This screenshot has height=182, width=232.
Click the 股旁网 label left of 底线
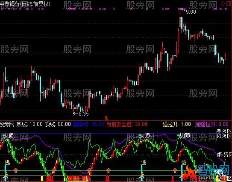tap(7, 124)
